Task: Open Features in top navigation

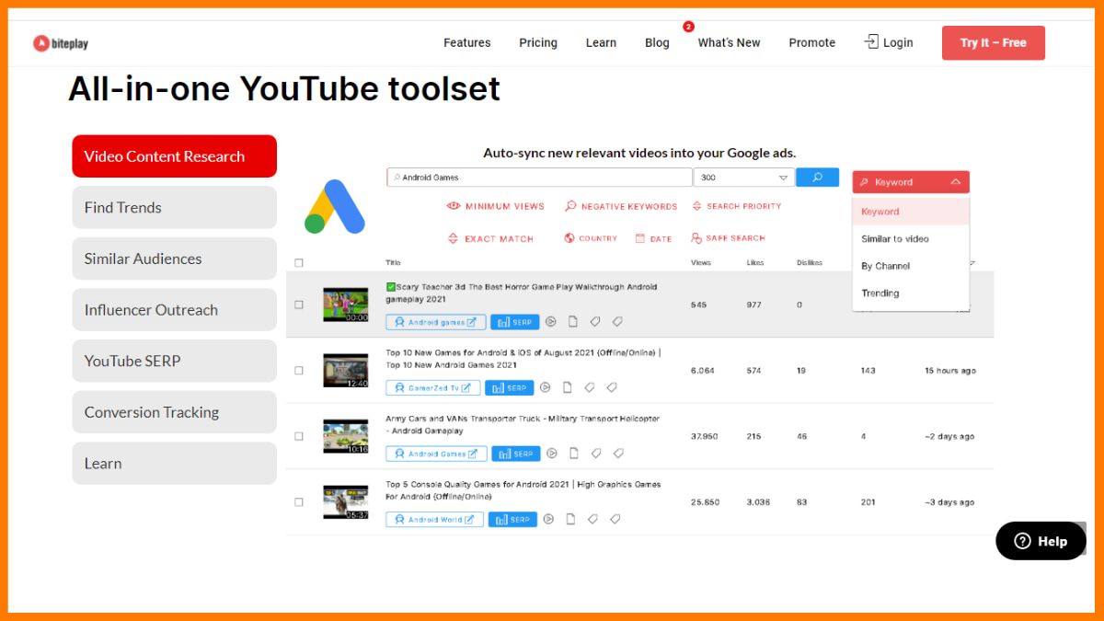Action: point(467,42)
